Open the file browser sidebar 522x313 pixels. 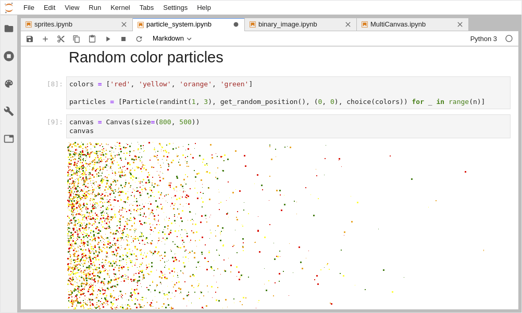pyautogui.click(x=8, y=29)
